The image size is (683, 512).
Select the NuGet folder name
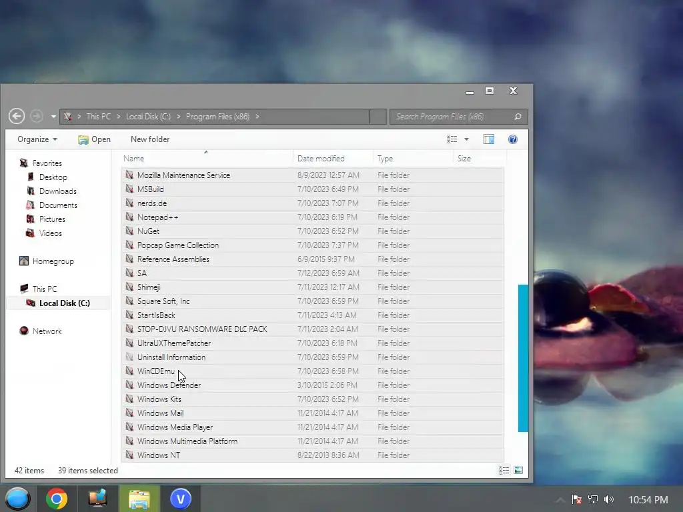click(148, 231)
